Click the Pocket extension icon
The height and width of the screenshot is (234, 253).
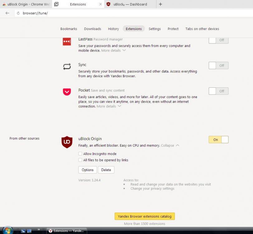[x=67, y=92]
